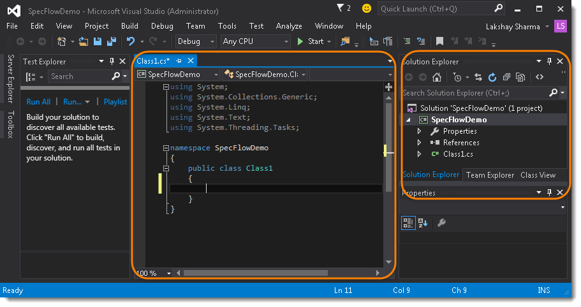Screen dimensions: 581x307
Task: Collapse the namespace SpecFlowDemo code block
Action: pos(166,148)
